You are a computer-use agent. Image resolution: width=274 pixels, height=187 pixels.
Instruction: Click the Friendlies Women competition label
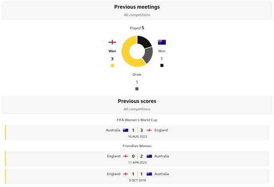pyautogui.click(x=137, y=146)
